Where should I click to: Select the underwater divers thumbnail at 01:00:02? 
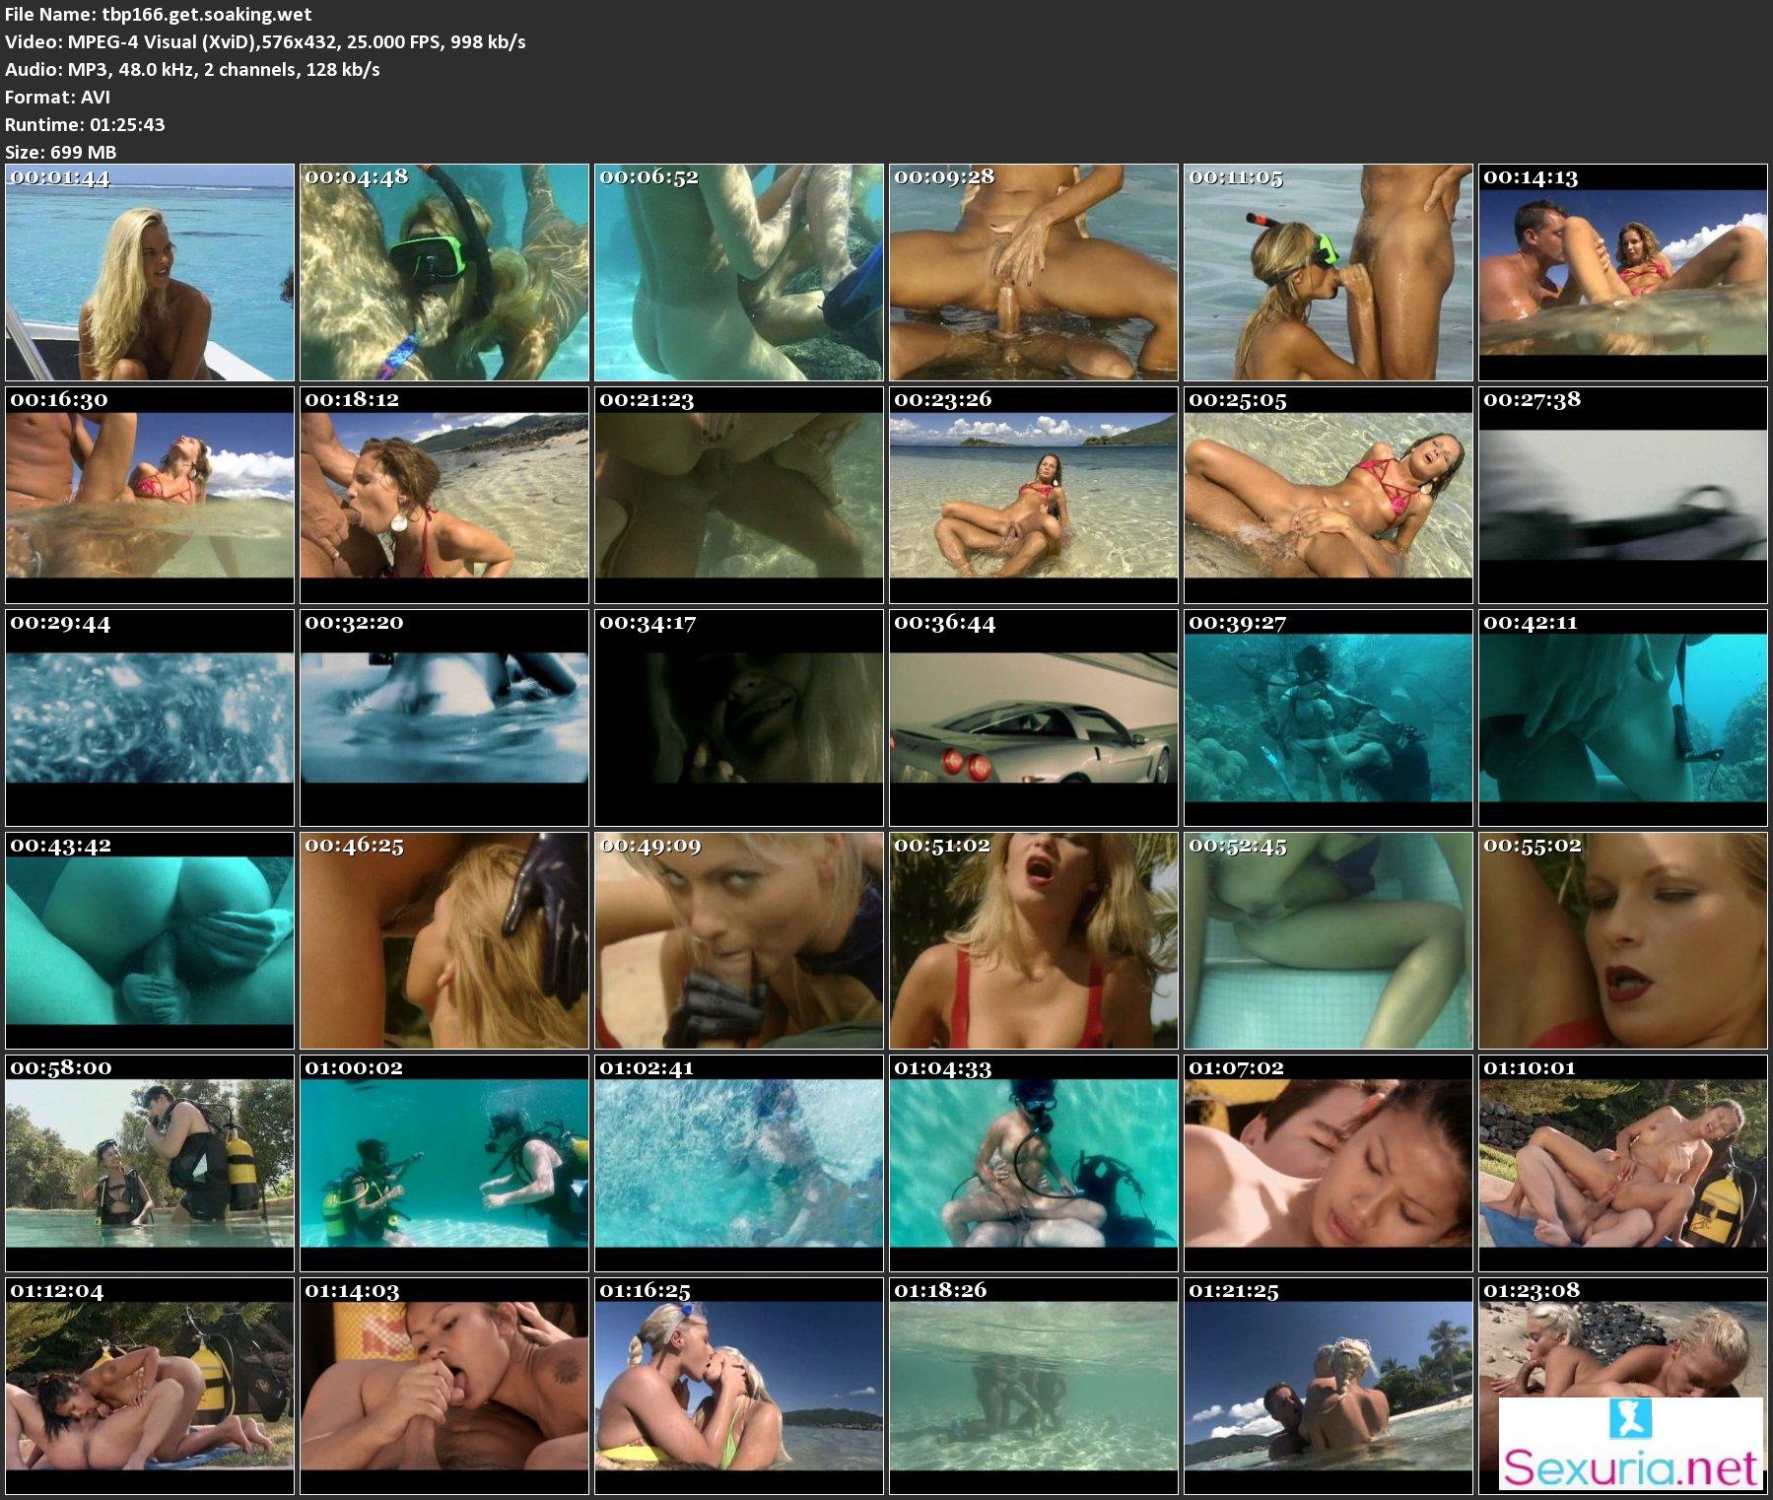[x=443, y=1164]
